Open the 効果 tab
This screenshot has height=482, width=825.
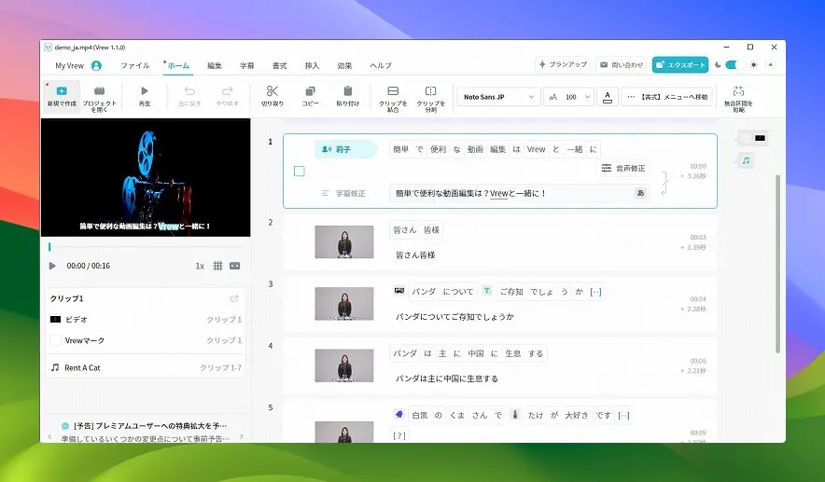[x=344, y=65]
